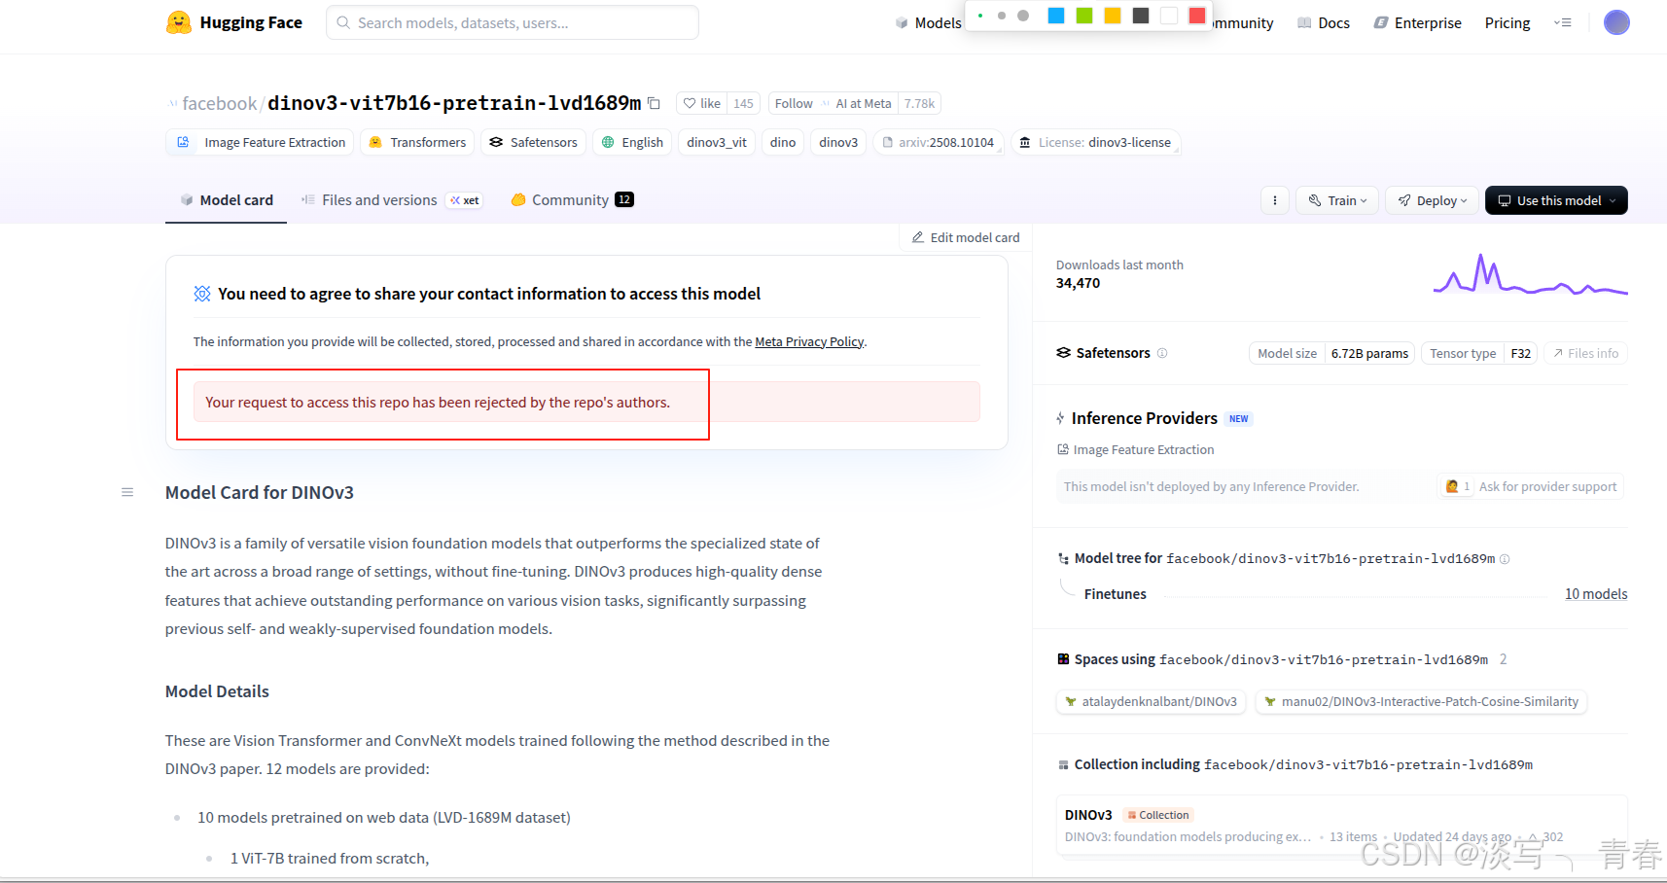This screenshot has width=1667, height=883.
Task: Click the search box for models and datasets
Action: [513, 22]
